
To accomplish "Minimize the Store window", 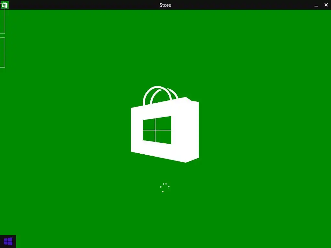I will 316,5.
